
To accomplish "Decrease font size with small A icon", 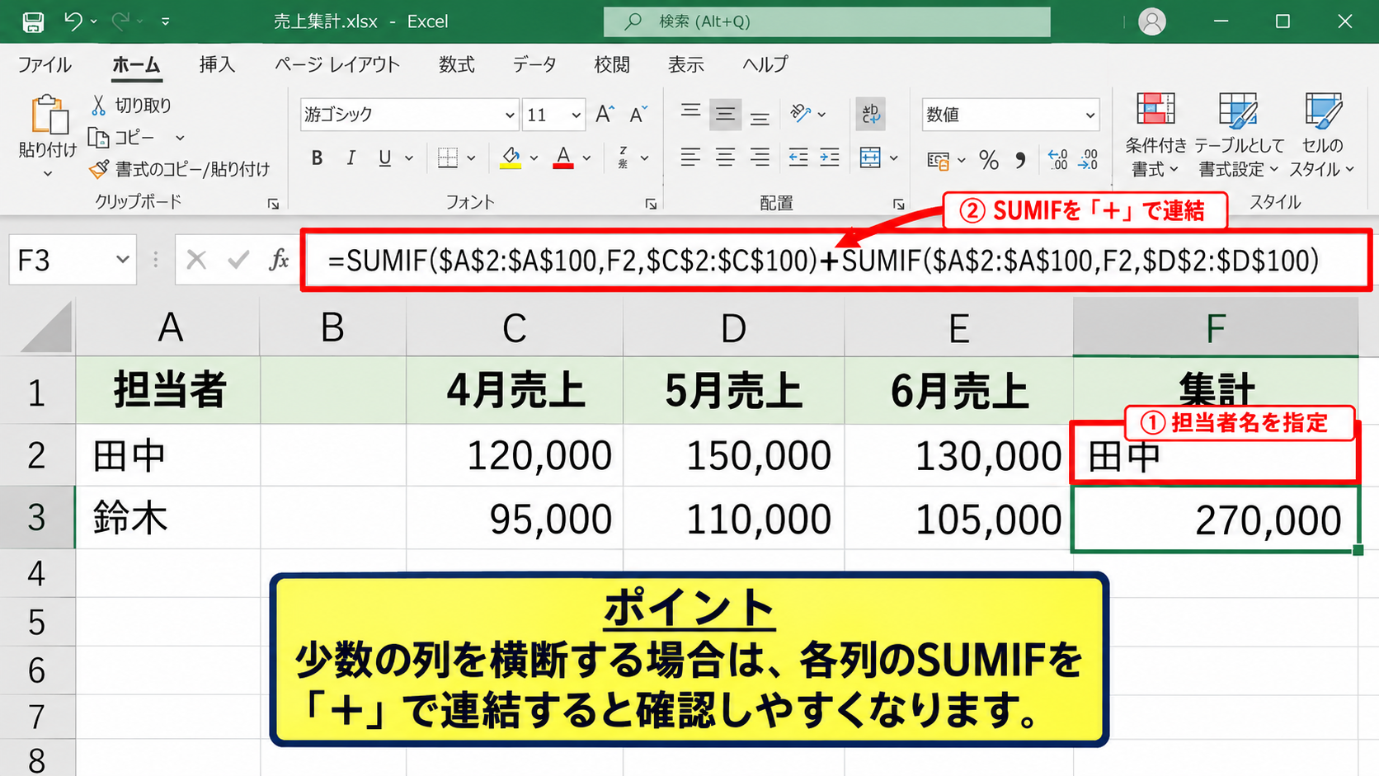I will tap(638, 114).
